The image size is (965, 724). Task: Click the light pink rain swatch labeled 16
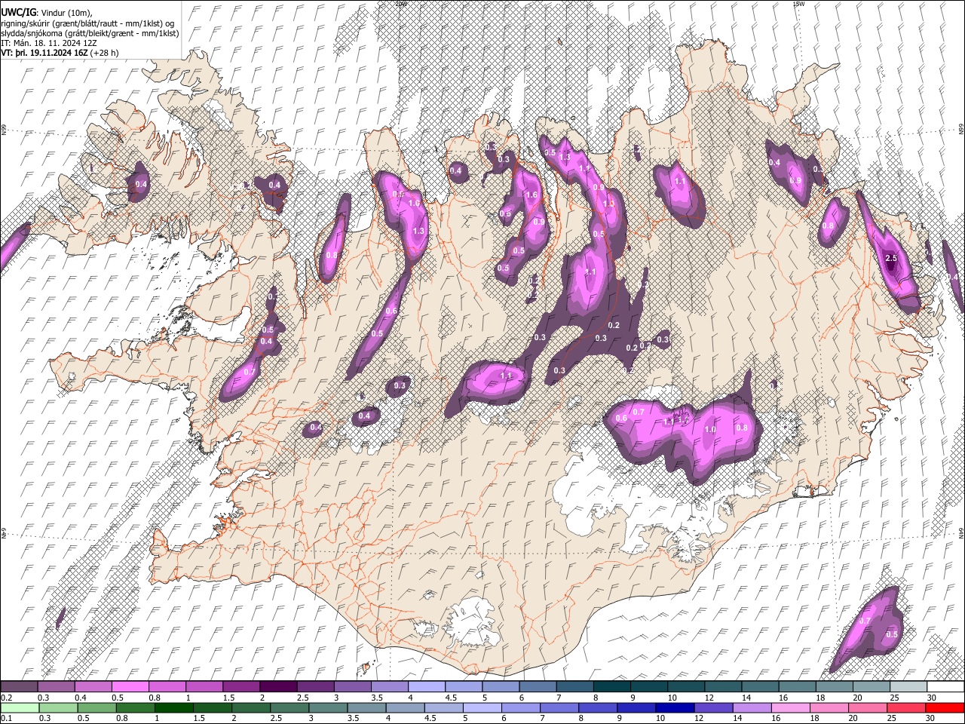[x=789, y=708]
